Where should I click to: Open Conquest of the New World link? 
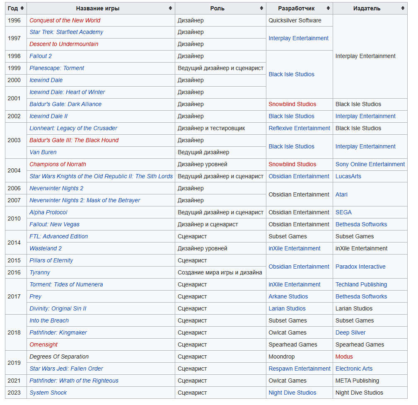point(65,20)
